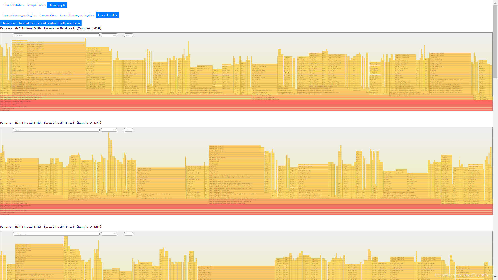
Task: Open the Sample Table tab
Action: (36, 5)
